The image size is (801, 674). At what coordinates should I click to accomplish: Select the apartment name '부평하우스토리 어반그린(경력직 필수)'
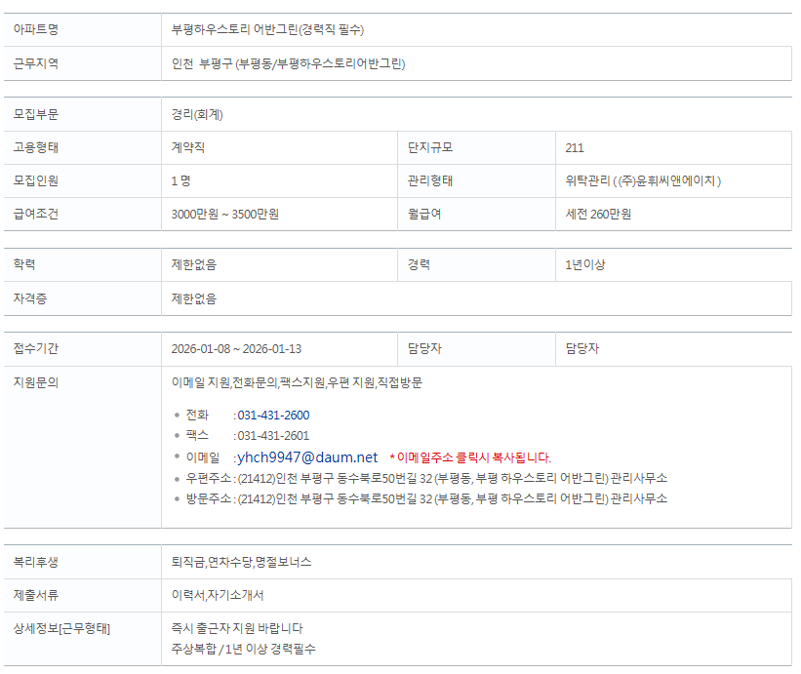267,29
